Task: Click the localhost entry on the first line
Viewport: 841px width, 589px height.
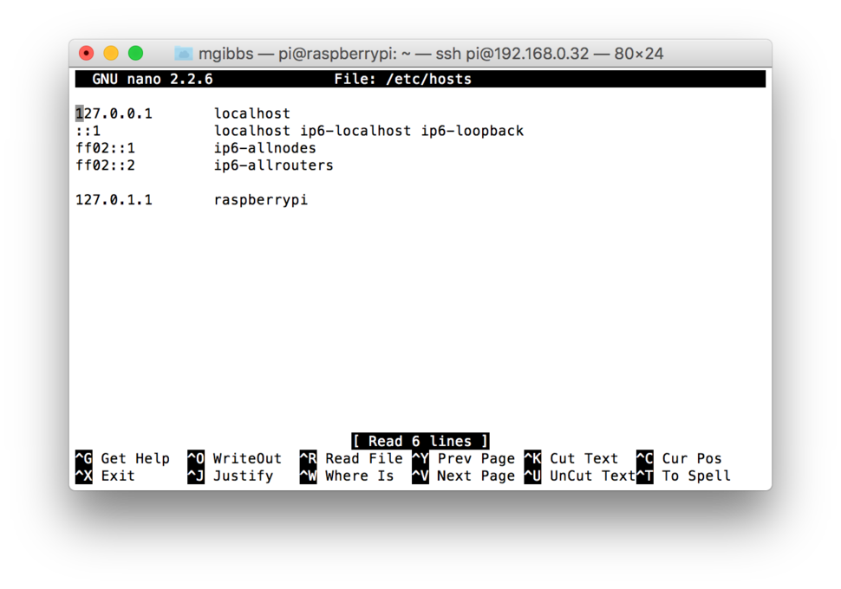Action: pos(251,113)
